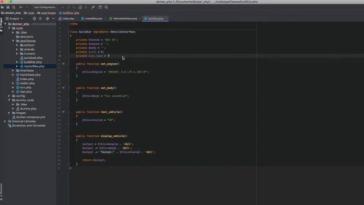
Task: Select test.php in project tree
Action: [x=24, y=92]
